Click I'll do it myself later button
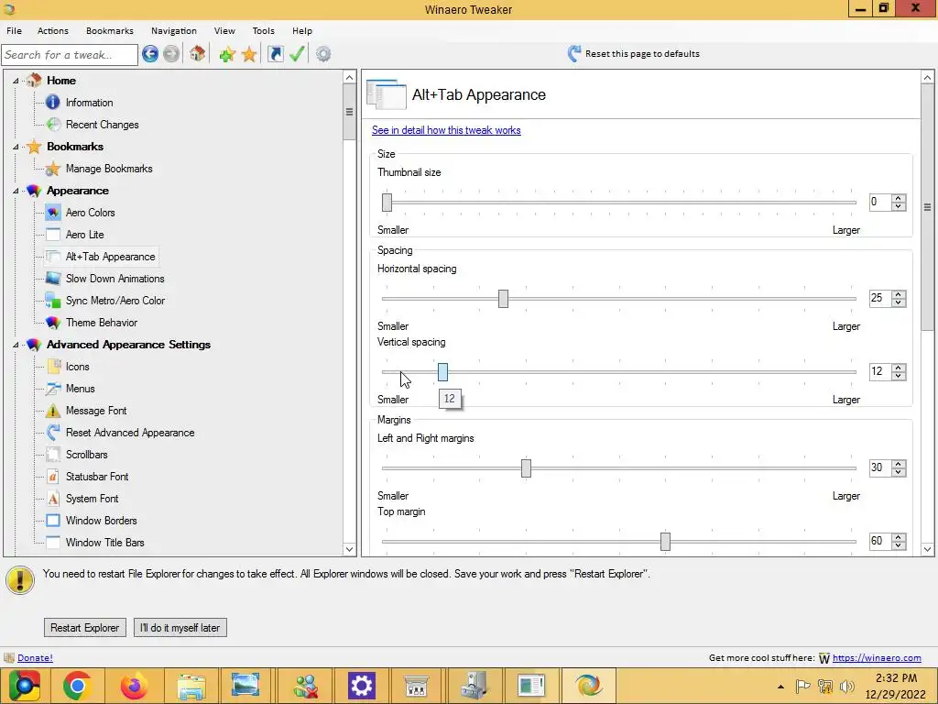938x704 pixels. tap(180, 627)
